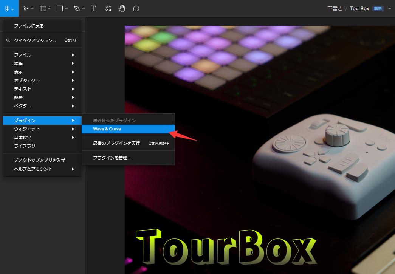Viewport: 395px width, 274px height.
Task: Run the Wave & Curve plugin
Action: coord(128,129)
